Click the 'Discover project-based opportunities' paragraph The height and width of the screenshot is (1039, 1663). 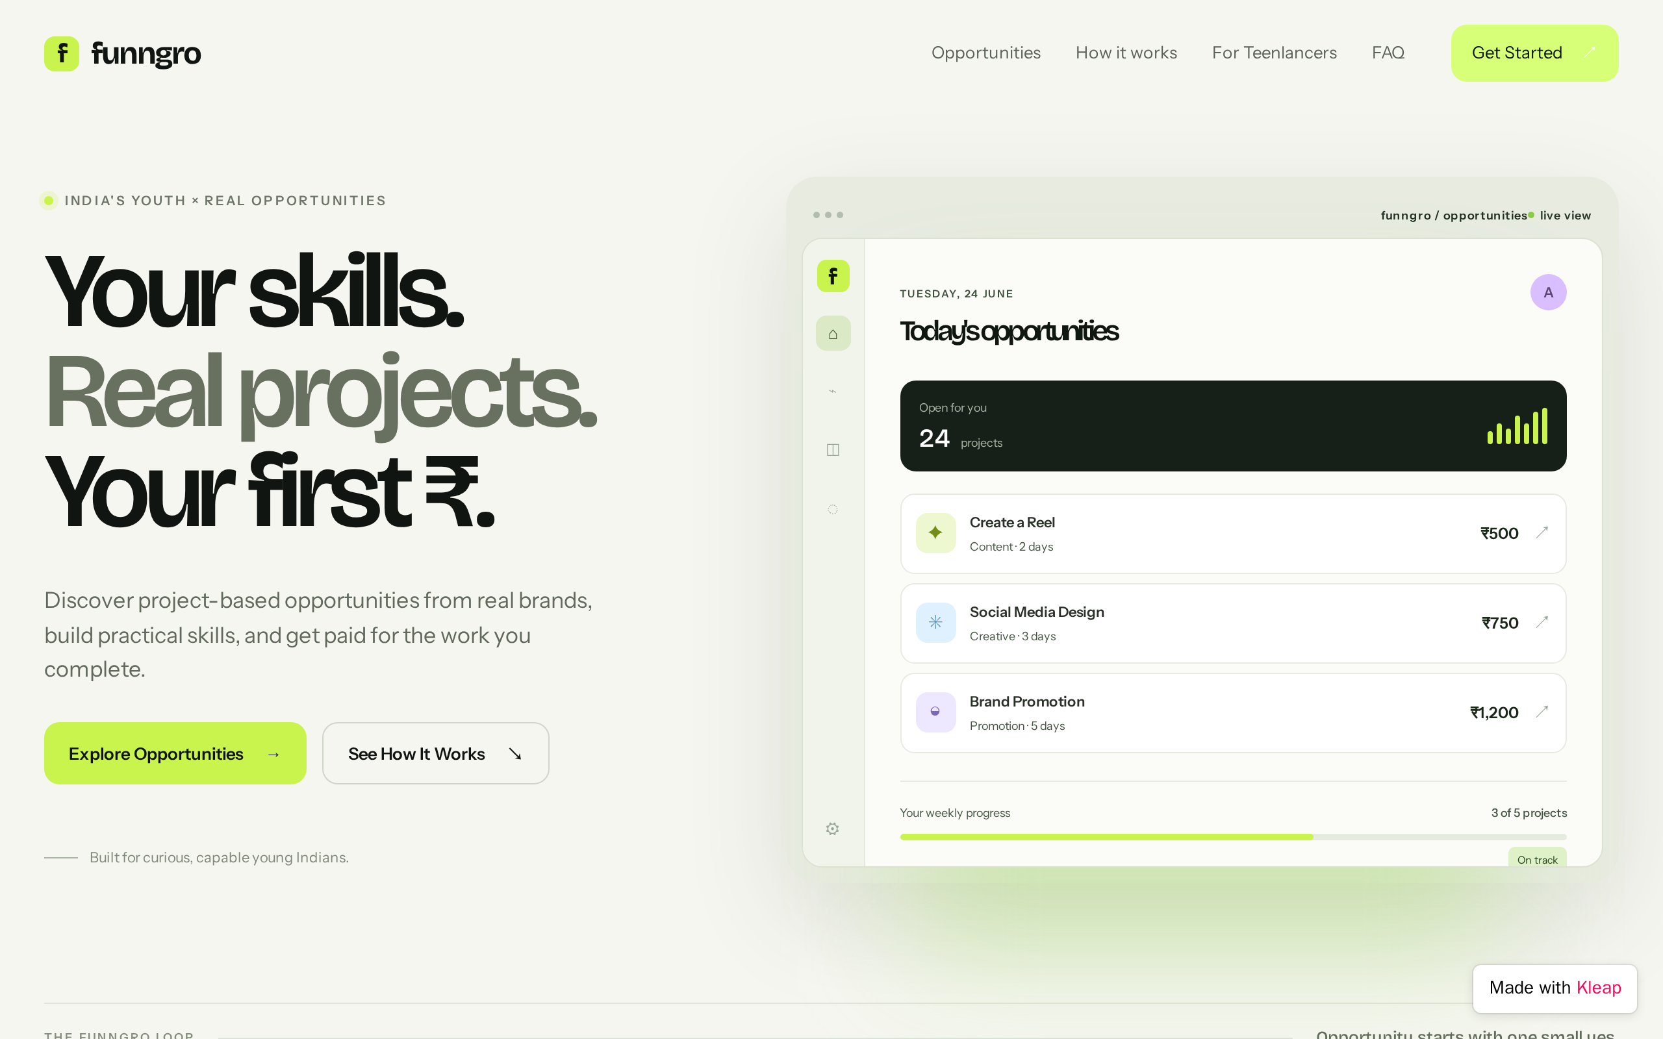pos(318,635)
